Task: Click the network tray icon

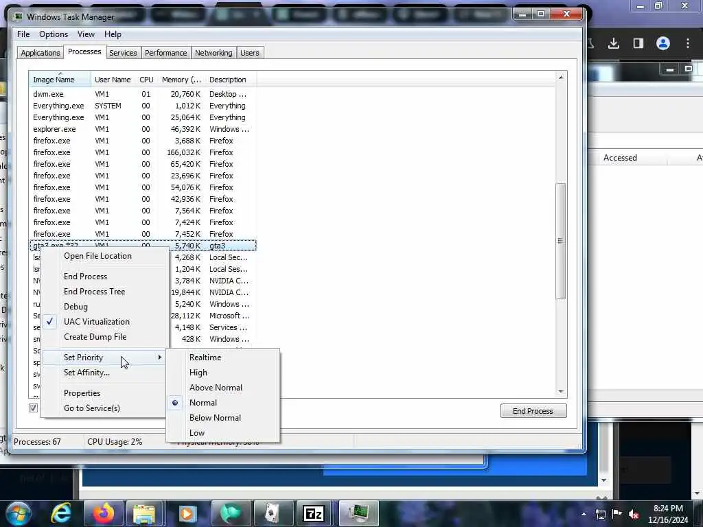Action: 600,514
